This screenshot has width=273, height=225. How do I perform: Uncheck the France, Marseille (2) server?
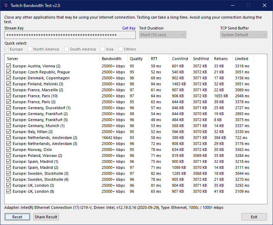8,90
